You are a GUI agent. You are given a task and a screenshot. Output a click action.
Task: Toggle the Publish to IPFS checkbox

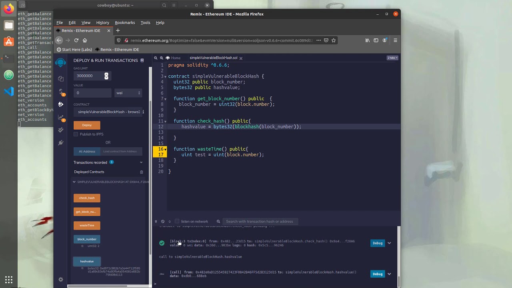(x=76, y=134)
